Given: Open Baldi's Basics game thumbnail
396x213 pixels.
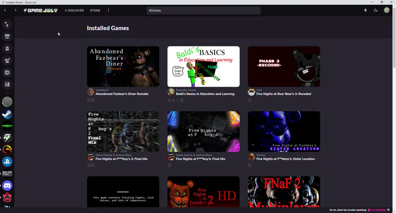Looking at the screenshot, I should (x=203, y=66).
